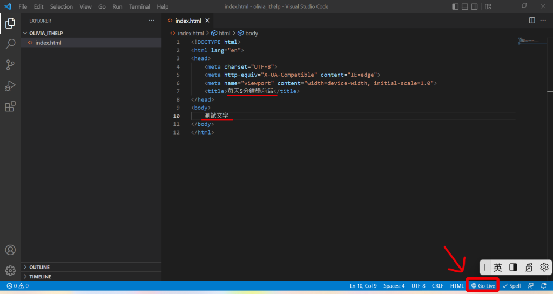This screenshot has width=553, height=294.
Task: Open the Run and Debug view
Action: [x=10, y=86]
